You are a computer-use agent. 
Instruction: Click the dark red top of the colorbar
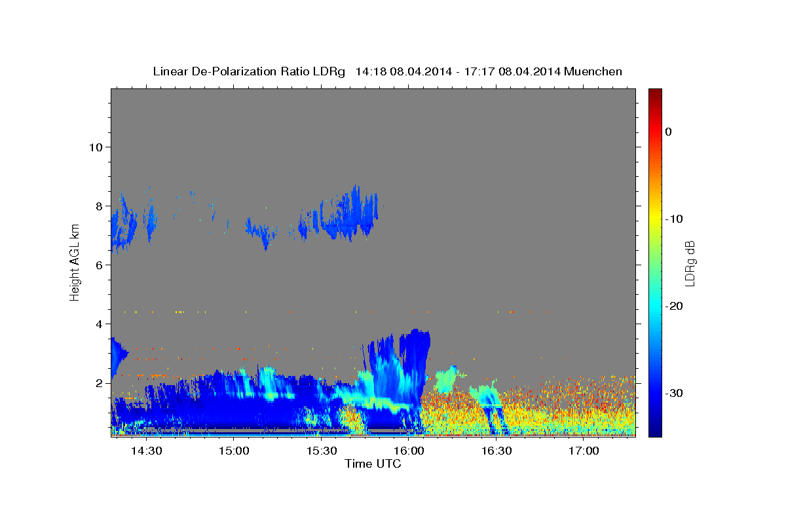[x=655, y=93]
